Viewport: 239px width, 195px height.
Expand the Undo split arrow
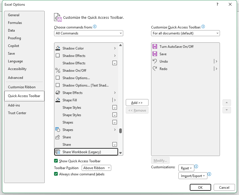pos(216,61)
